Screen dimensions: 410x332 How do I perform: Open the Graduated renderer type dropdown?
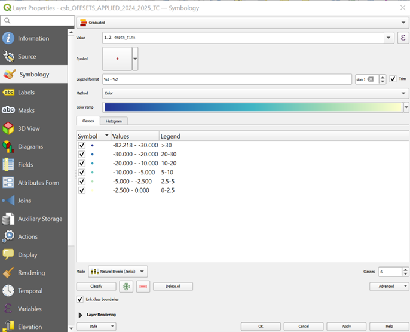(x=242, y=23)
